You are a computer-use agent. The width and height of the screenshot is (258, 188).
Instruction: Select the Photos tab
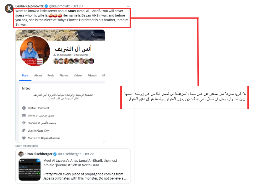coord(64,75)
